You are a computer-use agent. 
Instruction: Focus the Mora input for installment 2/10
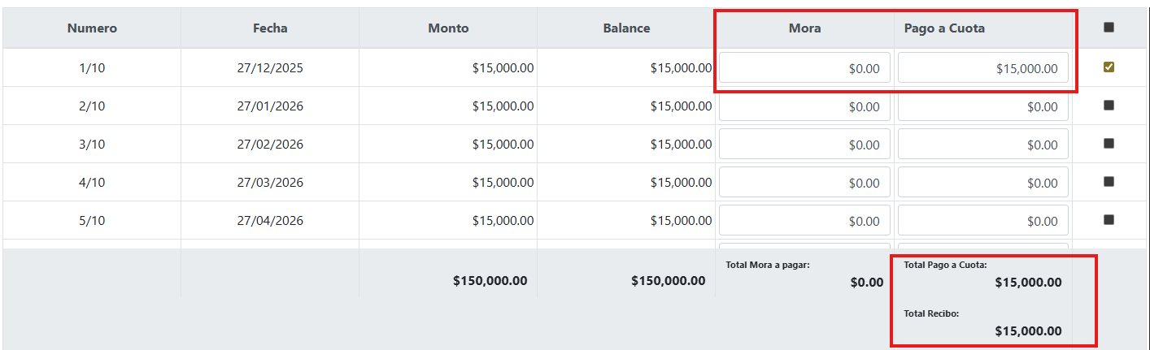click(x=804, y=106)
